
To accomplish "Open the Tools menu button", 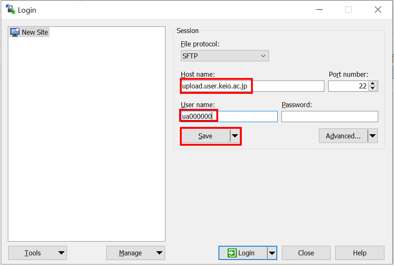I will click(x=37, y=253).
